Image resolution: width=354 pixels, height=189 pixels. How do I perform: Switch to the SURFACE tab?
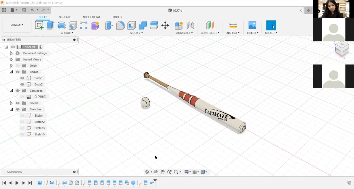pos(65,17)
